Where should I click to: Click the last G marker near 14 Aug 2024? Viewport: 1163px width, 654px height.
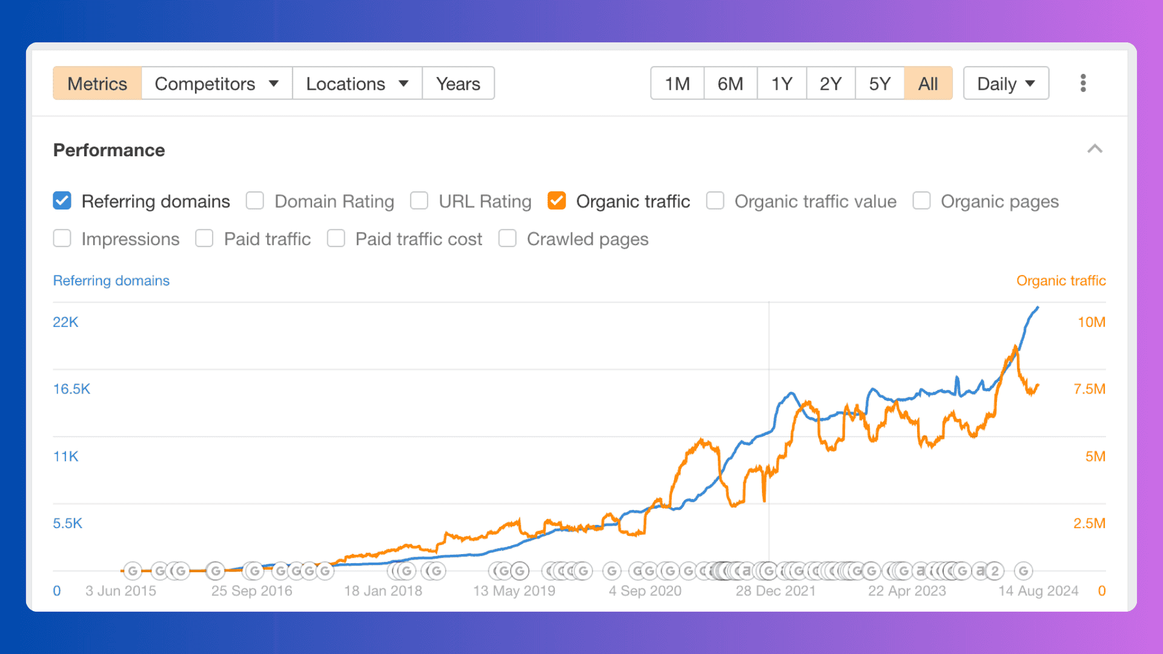point(1024,571)
